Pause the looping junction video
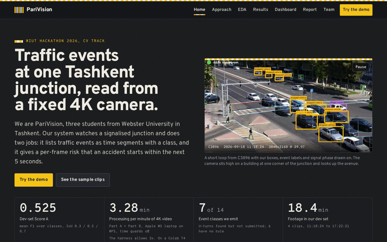 pyautogui.click(x=361, y=67)
